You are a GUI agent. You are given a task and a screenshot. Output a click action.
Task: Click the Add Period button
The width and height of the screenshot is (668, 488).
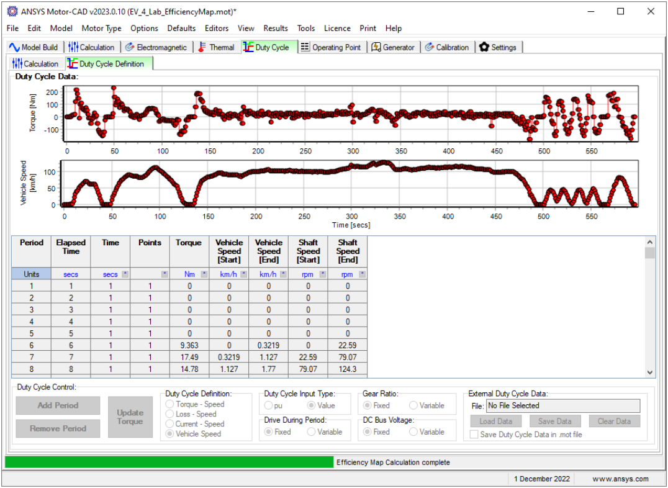pos(58,405)
